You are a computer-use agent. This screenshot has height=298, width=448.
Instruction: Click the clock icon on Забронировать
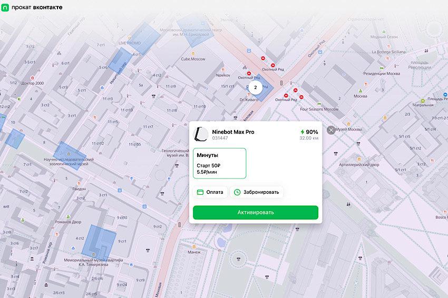pos(238,192)
